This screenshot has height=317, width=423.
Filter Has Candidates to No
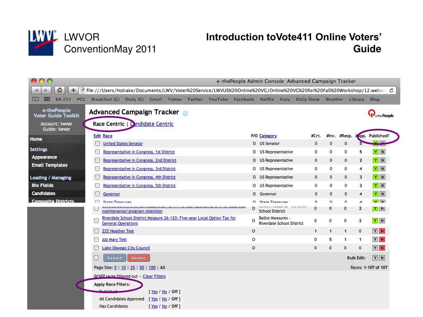point(164,306)
